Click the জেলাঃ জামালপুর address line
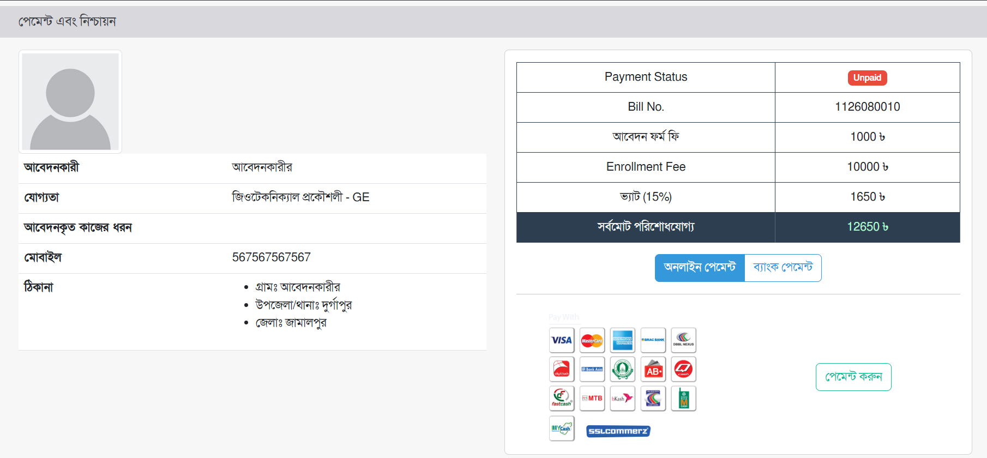 (291, 323)
